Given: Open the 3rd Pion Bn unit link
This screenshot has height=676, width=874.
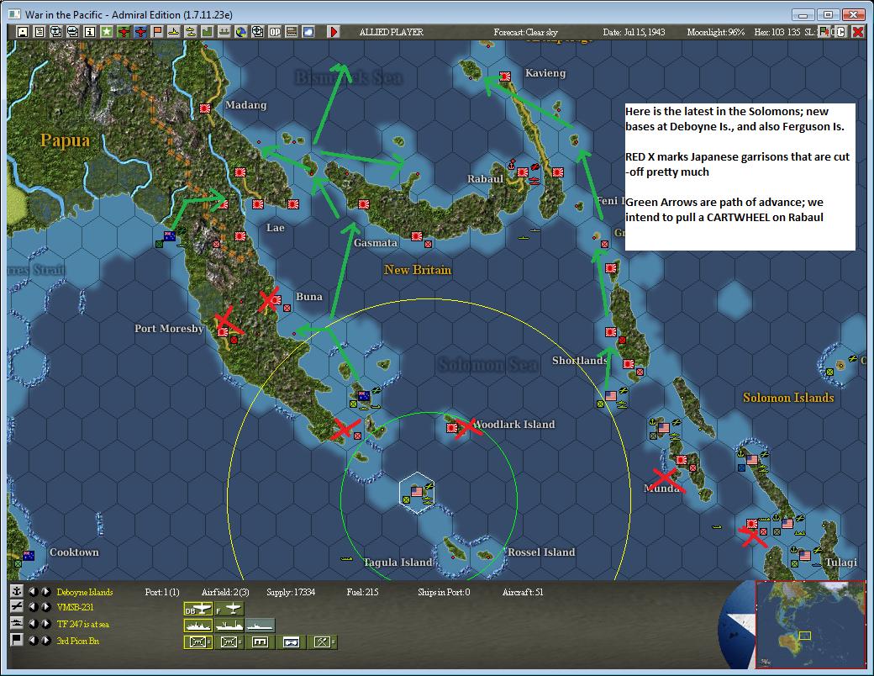Looking at the screenshot, I should 78,641.
